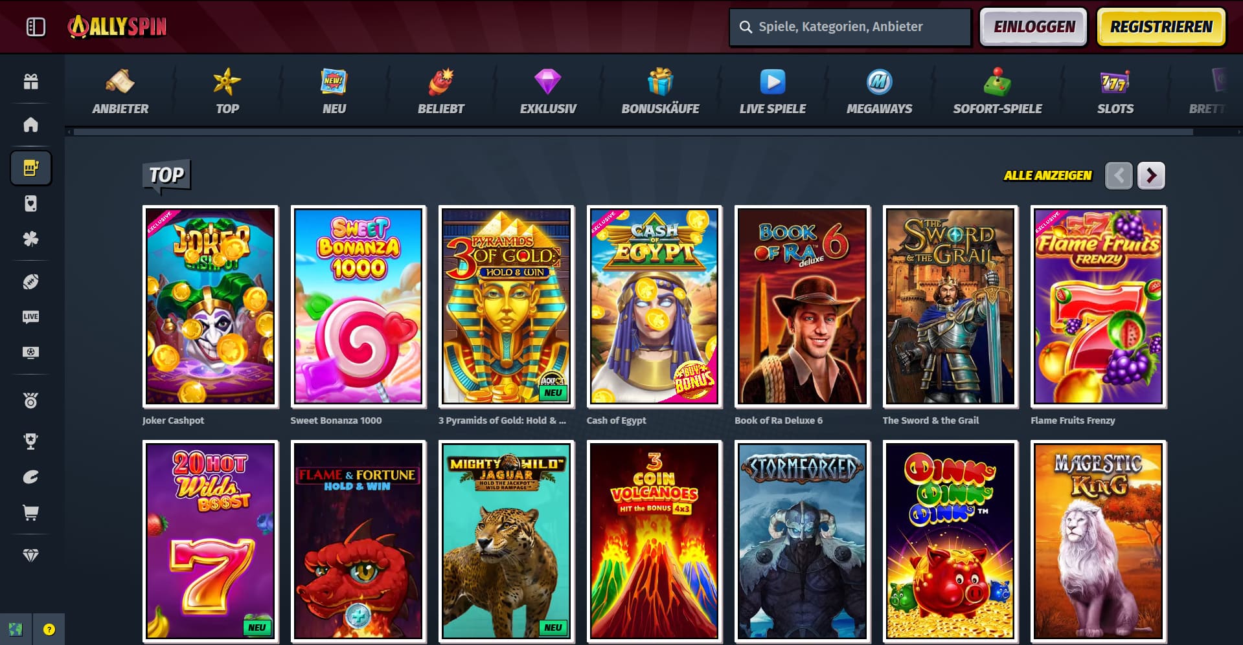Click the EINLOGGEN button
The width and height of the screenshot is (1243, 645).
click(1034, 27)
